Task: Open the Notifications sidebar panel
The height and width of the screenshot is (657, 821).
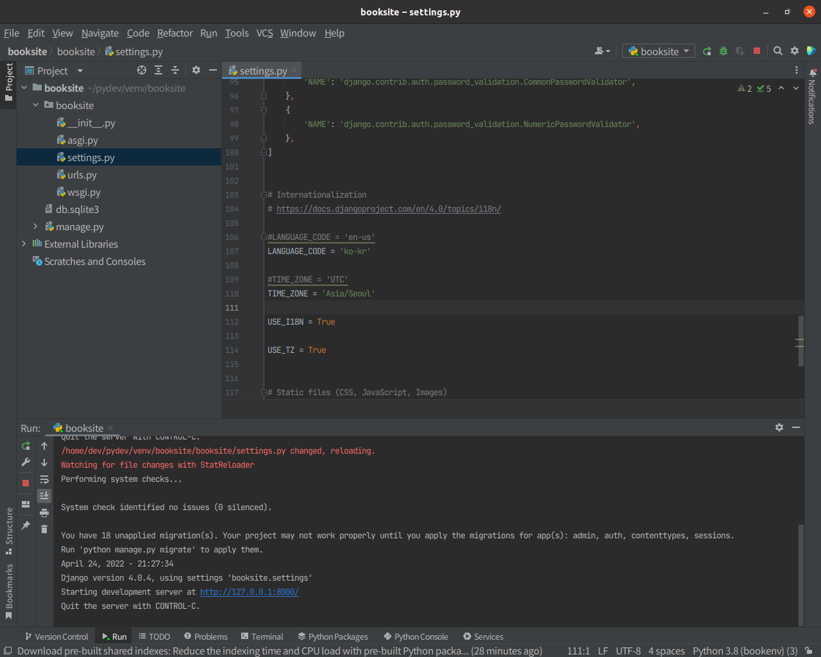Action: [x=812, y=97]
